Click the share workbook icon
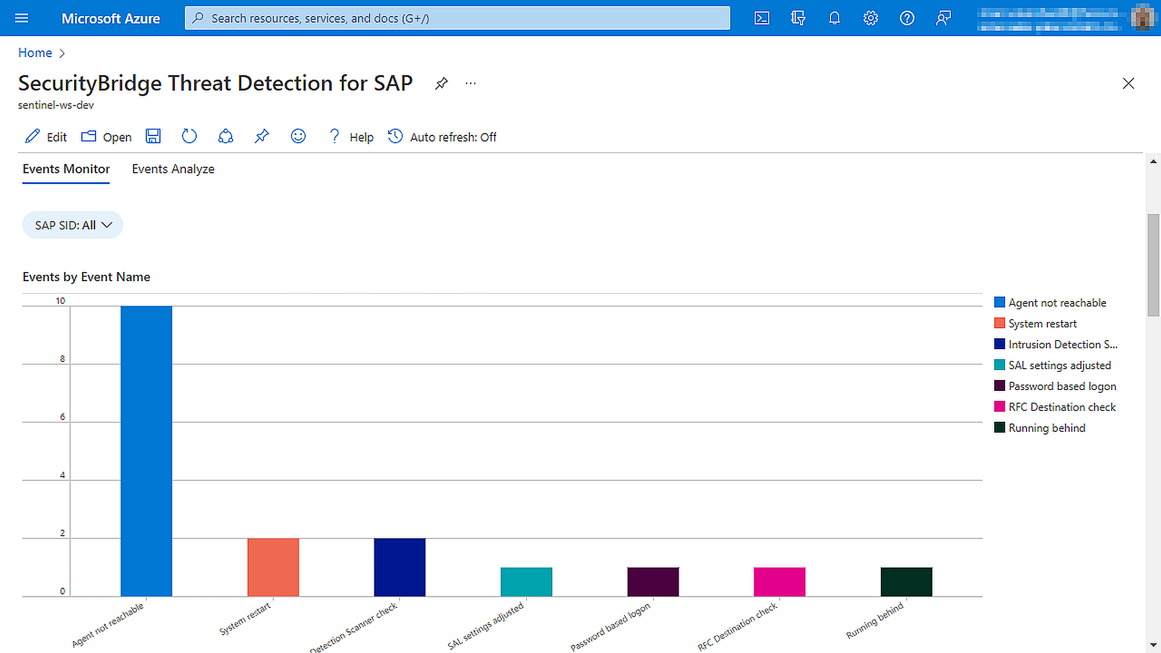Viewport: 1161px width, 653px height. tap(225, 136)
